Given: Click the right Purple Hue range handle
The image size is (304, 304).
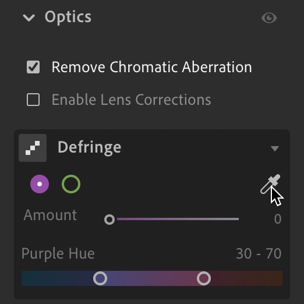Looking at the screenshot, I should [204, 278].
